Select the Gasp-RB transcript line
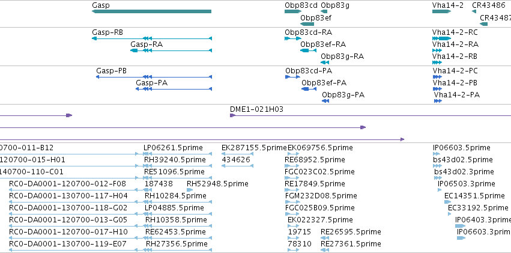 [152, 38]
